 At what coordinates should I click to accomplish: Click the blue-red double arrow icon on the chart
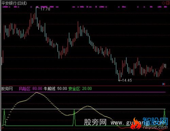164,84
